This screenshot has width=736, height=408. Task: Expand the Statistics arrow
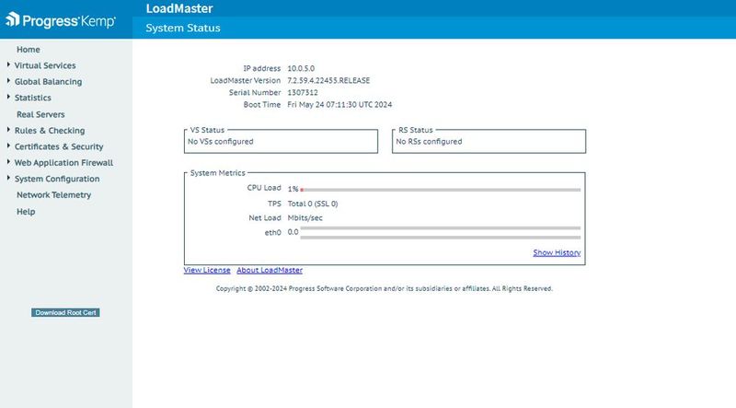tap(8, 97)
